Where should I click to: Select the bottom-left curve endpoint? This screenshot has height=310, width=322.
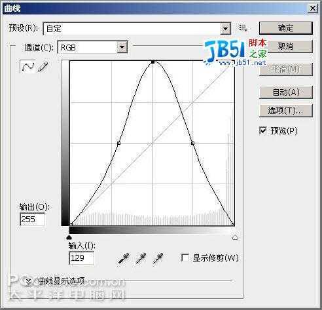tap(71, 224)
